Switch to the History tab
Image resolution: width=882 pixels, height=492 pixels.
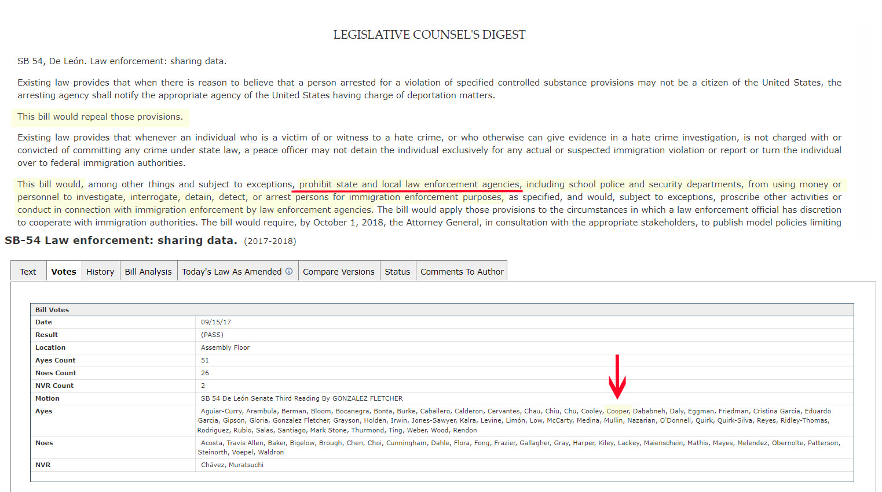tap(100, 272)
